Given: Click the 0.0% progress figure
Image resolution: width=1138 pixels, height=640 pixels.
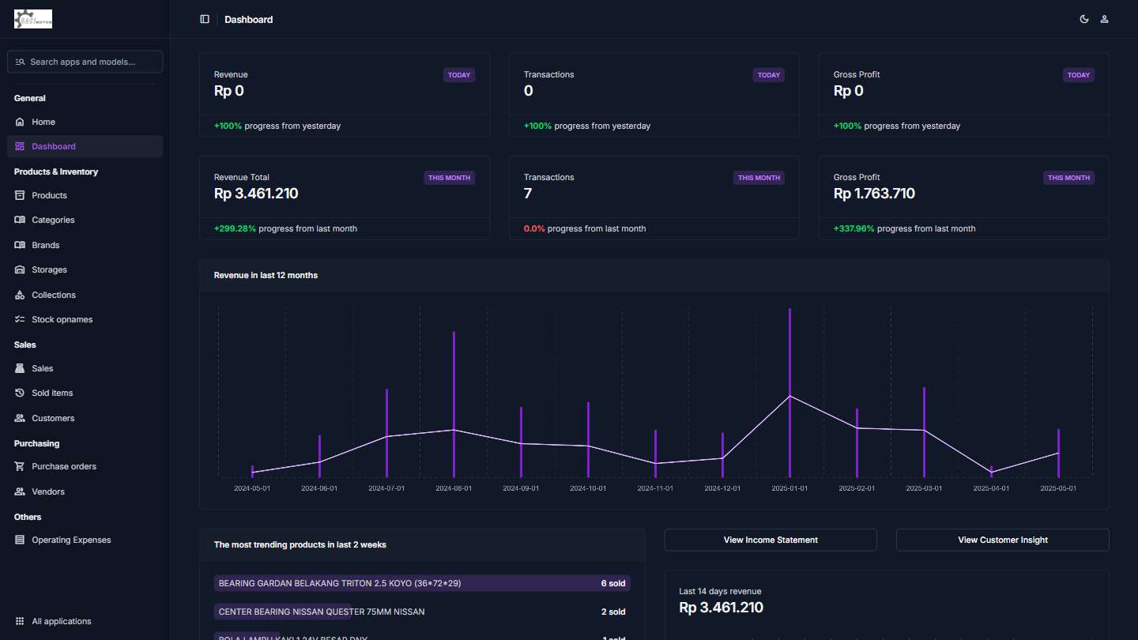Looking at the screenshot, I should click(x=534, y=228).
